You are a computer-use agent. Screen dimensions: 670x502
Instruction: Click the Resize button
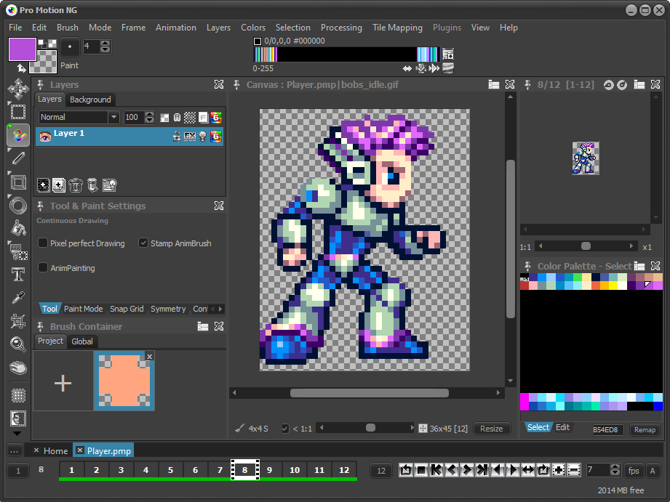[491, 429]
